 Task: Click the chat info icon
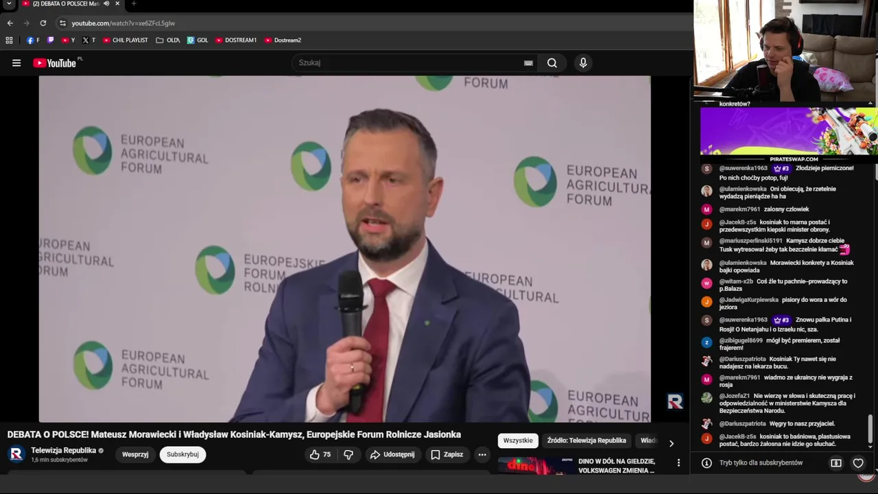click(706, 463)
